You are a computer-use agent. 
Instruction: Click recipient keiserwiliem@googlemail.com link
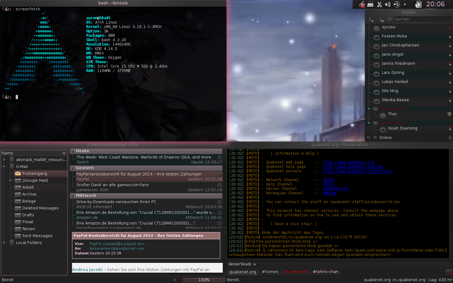[x=117, y=248]
